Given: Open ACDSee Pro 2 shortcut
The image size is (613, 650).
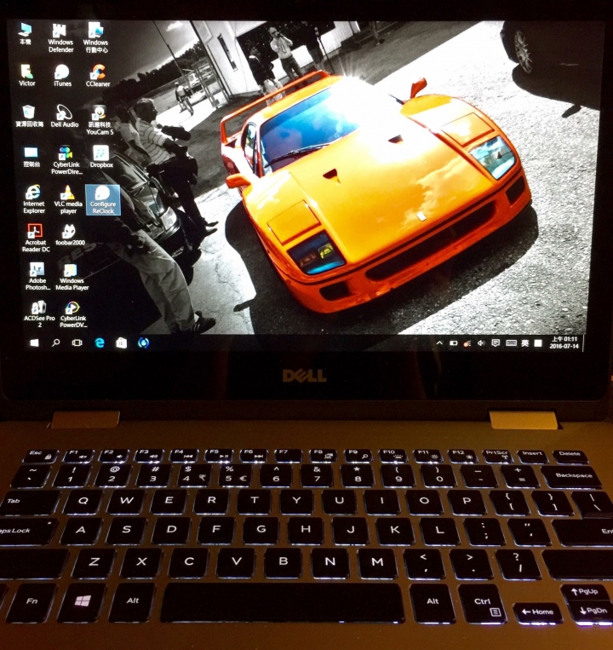Looking at the screenshot, I should (x=39, y=313).
